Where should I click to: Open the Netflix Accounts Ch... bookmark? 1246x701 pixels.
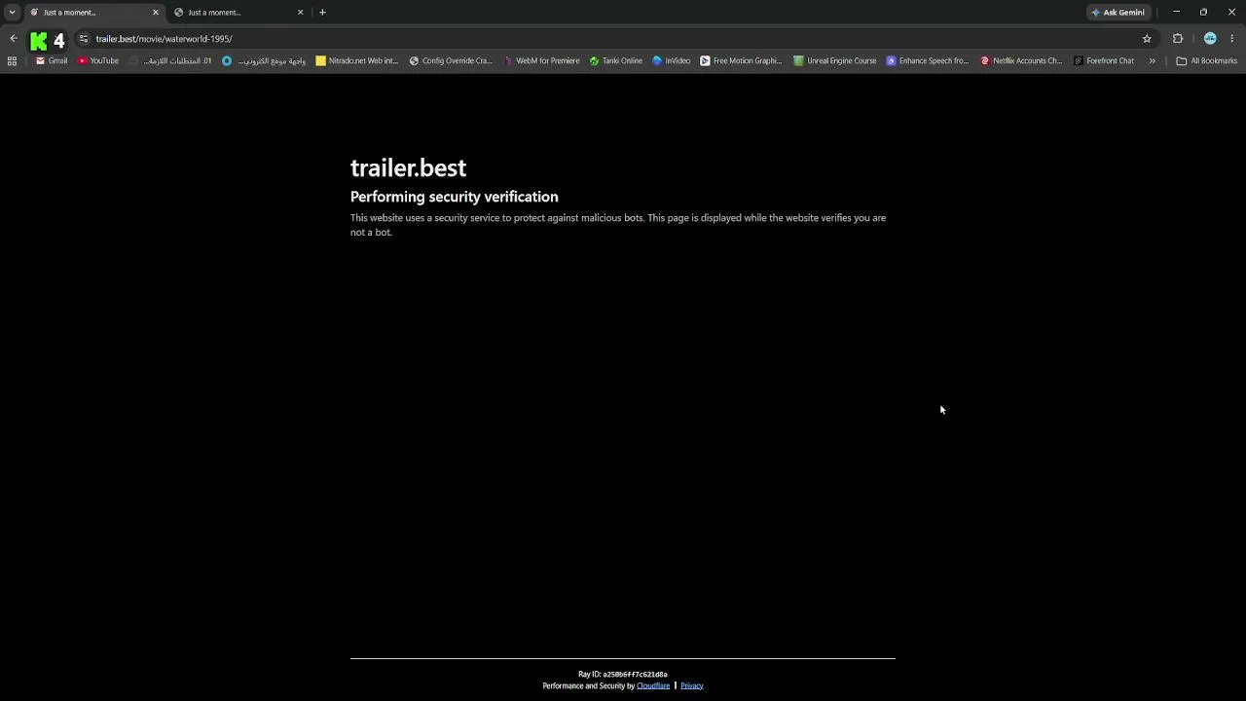[1021, 60]
